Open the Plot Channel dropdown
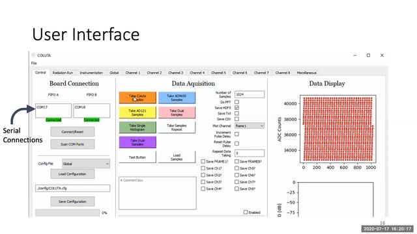417x234 pixels. click(x=250, y=125)
